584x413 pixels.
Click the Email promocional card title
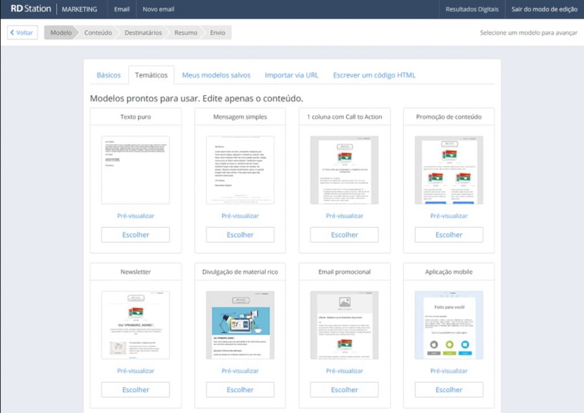tap(344, 272)
